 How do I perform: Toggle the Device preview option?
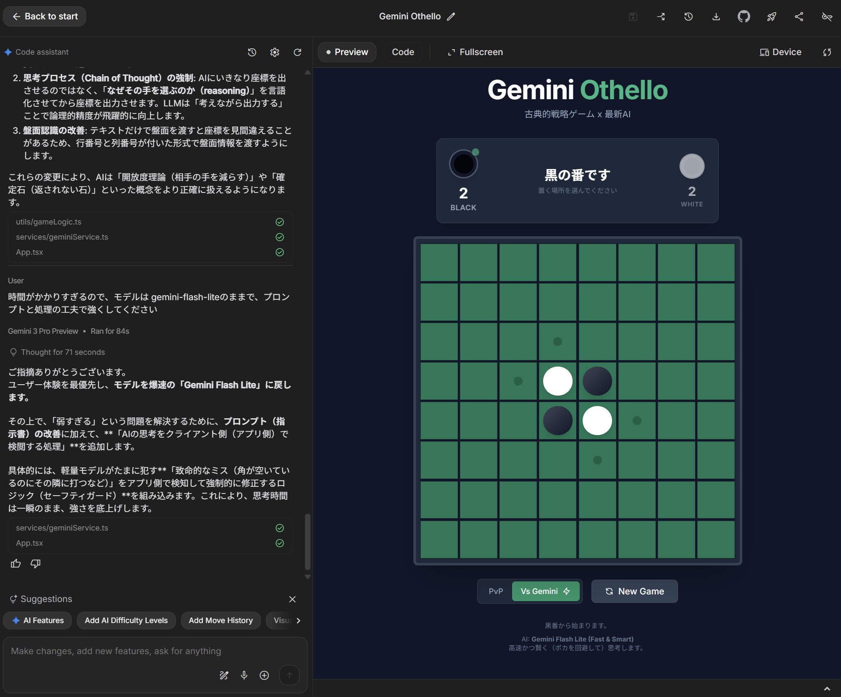[781, 52]
